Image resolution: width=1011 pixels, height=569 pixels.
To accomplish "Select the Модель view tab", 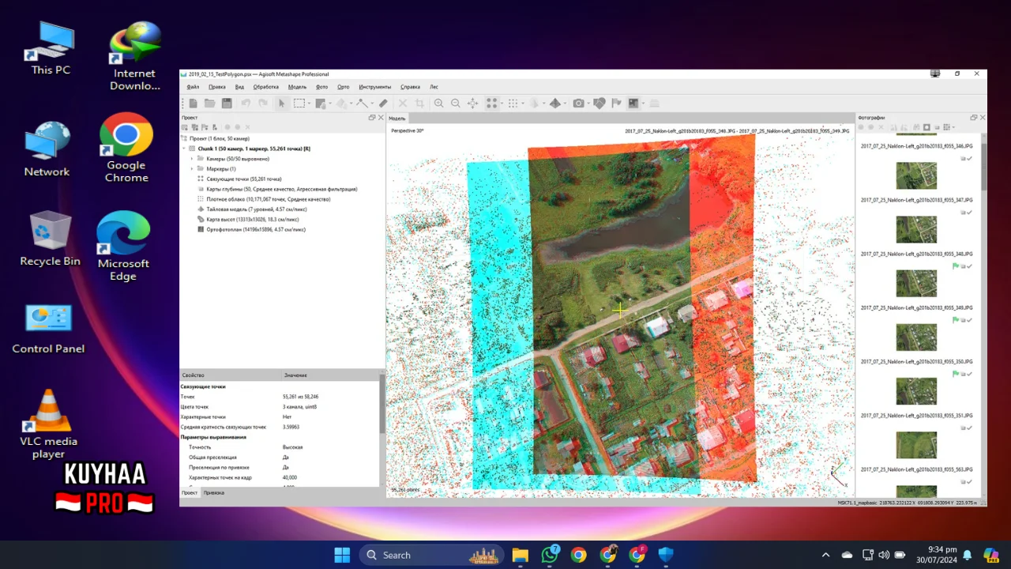I will coord(397,118).
